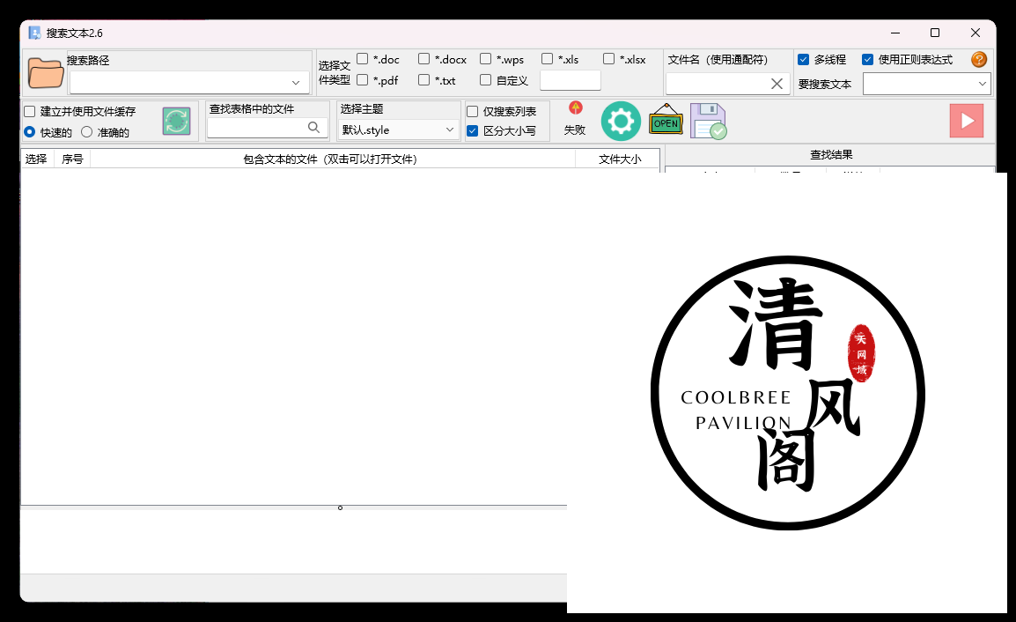Screen dimensions: 1016x622
Task: Click the app icon in the title bar
Action: tap(34, 33)
